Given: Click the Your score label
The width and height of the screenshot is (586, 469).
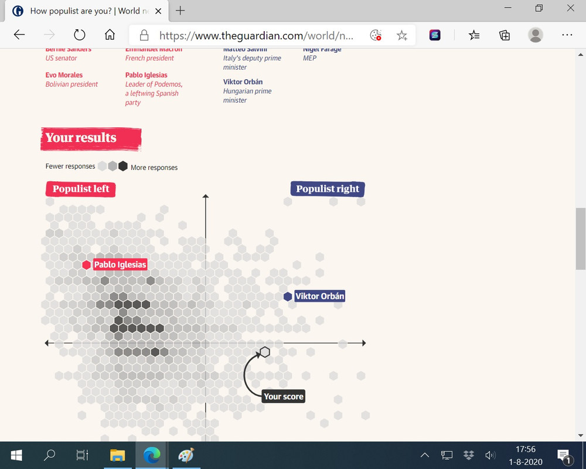Looking at the screenshot, I should click(x=284, y=396).
